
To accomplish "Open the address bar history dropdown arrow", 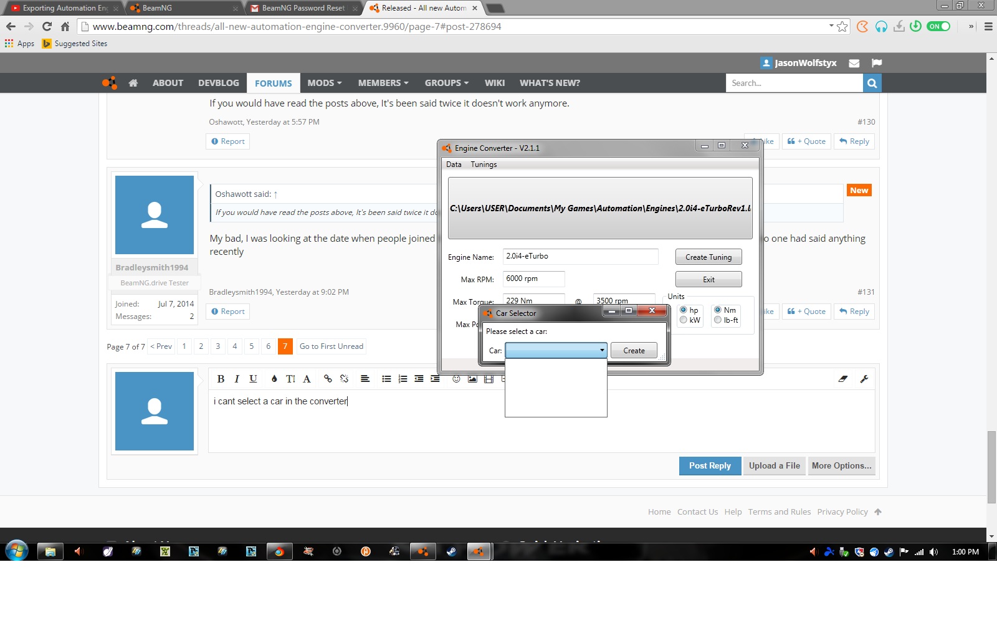I will point(831,26).
